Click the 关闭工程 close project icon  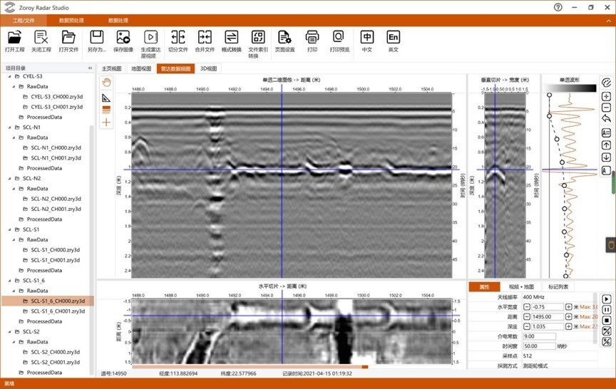41,37
